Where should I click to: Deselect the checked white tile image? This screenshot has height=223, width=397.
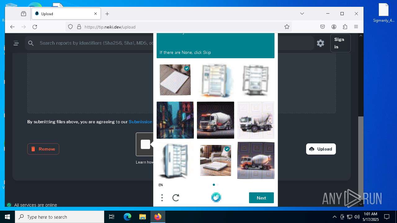[x=175, y=80]
